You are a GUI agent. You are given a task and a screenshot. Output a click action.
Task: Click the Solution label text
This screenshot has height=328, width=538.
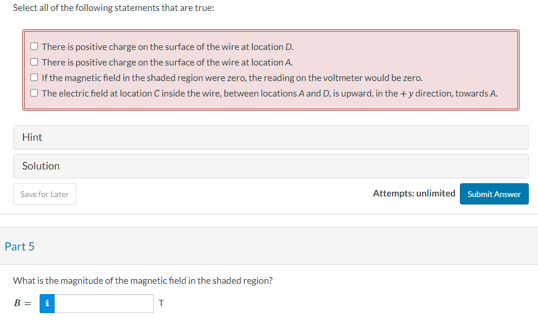(41, 166)
